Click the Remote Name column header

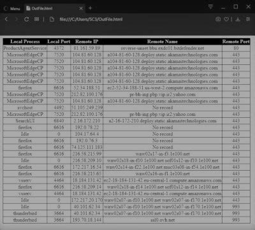point(163,41)
